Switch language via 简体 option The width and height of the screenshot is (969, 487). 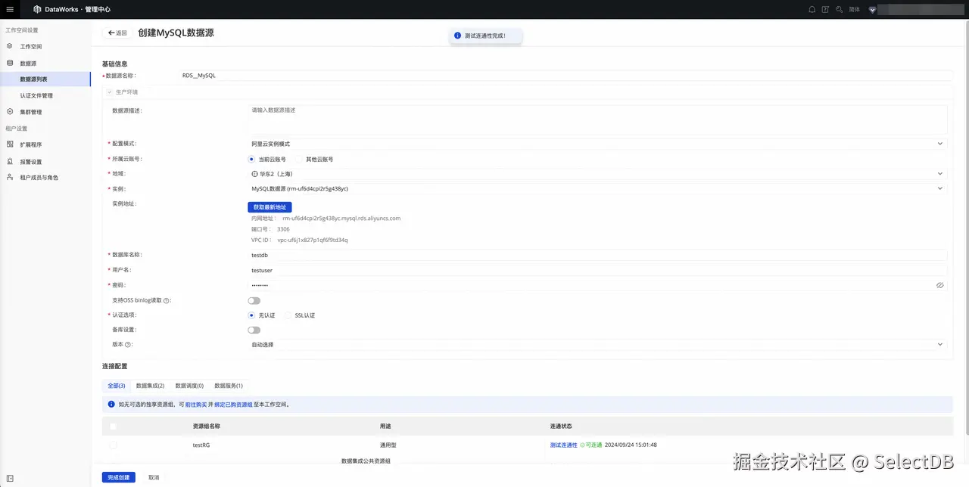(x=854, y=9)
